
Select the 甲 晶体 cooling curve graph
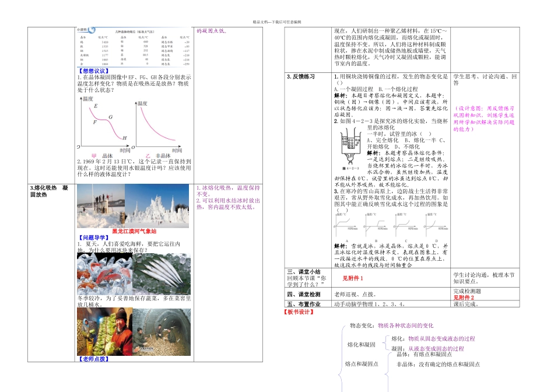(x=103, y=125)
